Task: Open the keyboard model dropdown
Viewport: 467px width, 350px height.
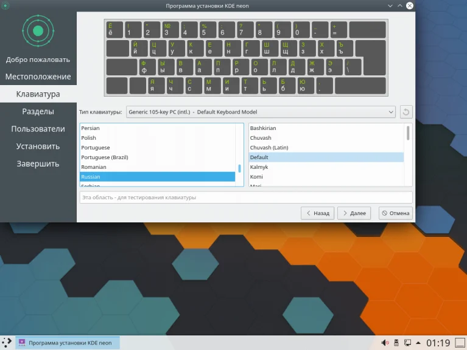Action: point(261,112)
